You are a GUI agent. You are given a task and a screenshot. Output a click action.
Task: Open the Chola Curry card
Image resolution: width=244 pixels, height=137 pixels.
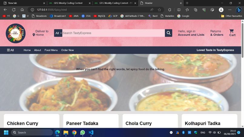pyautogui.click(x=150, y=121)
